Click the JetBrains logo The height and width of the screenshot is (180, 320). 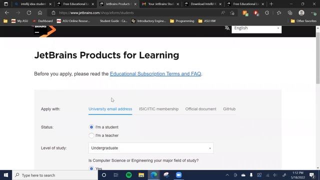click(x=44, y=31)
